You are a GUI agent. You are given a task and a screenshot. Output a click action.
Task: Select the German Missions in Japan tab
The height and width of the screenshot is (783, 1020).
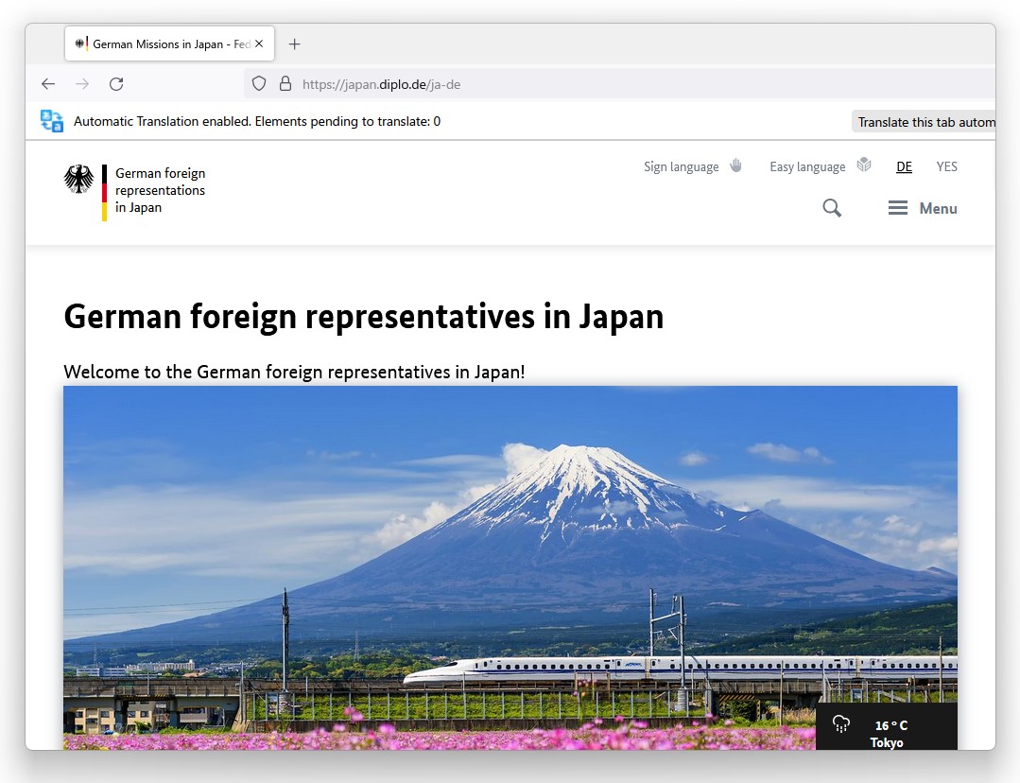tap(161, 43)
